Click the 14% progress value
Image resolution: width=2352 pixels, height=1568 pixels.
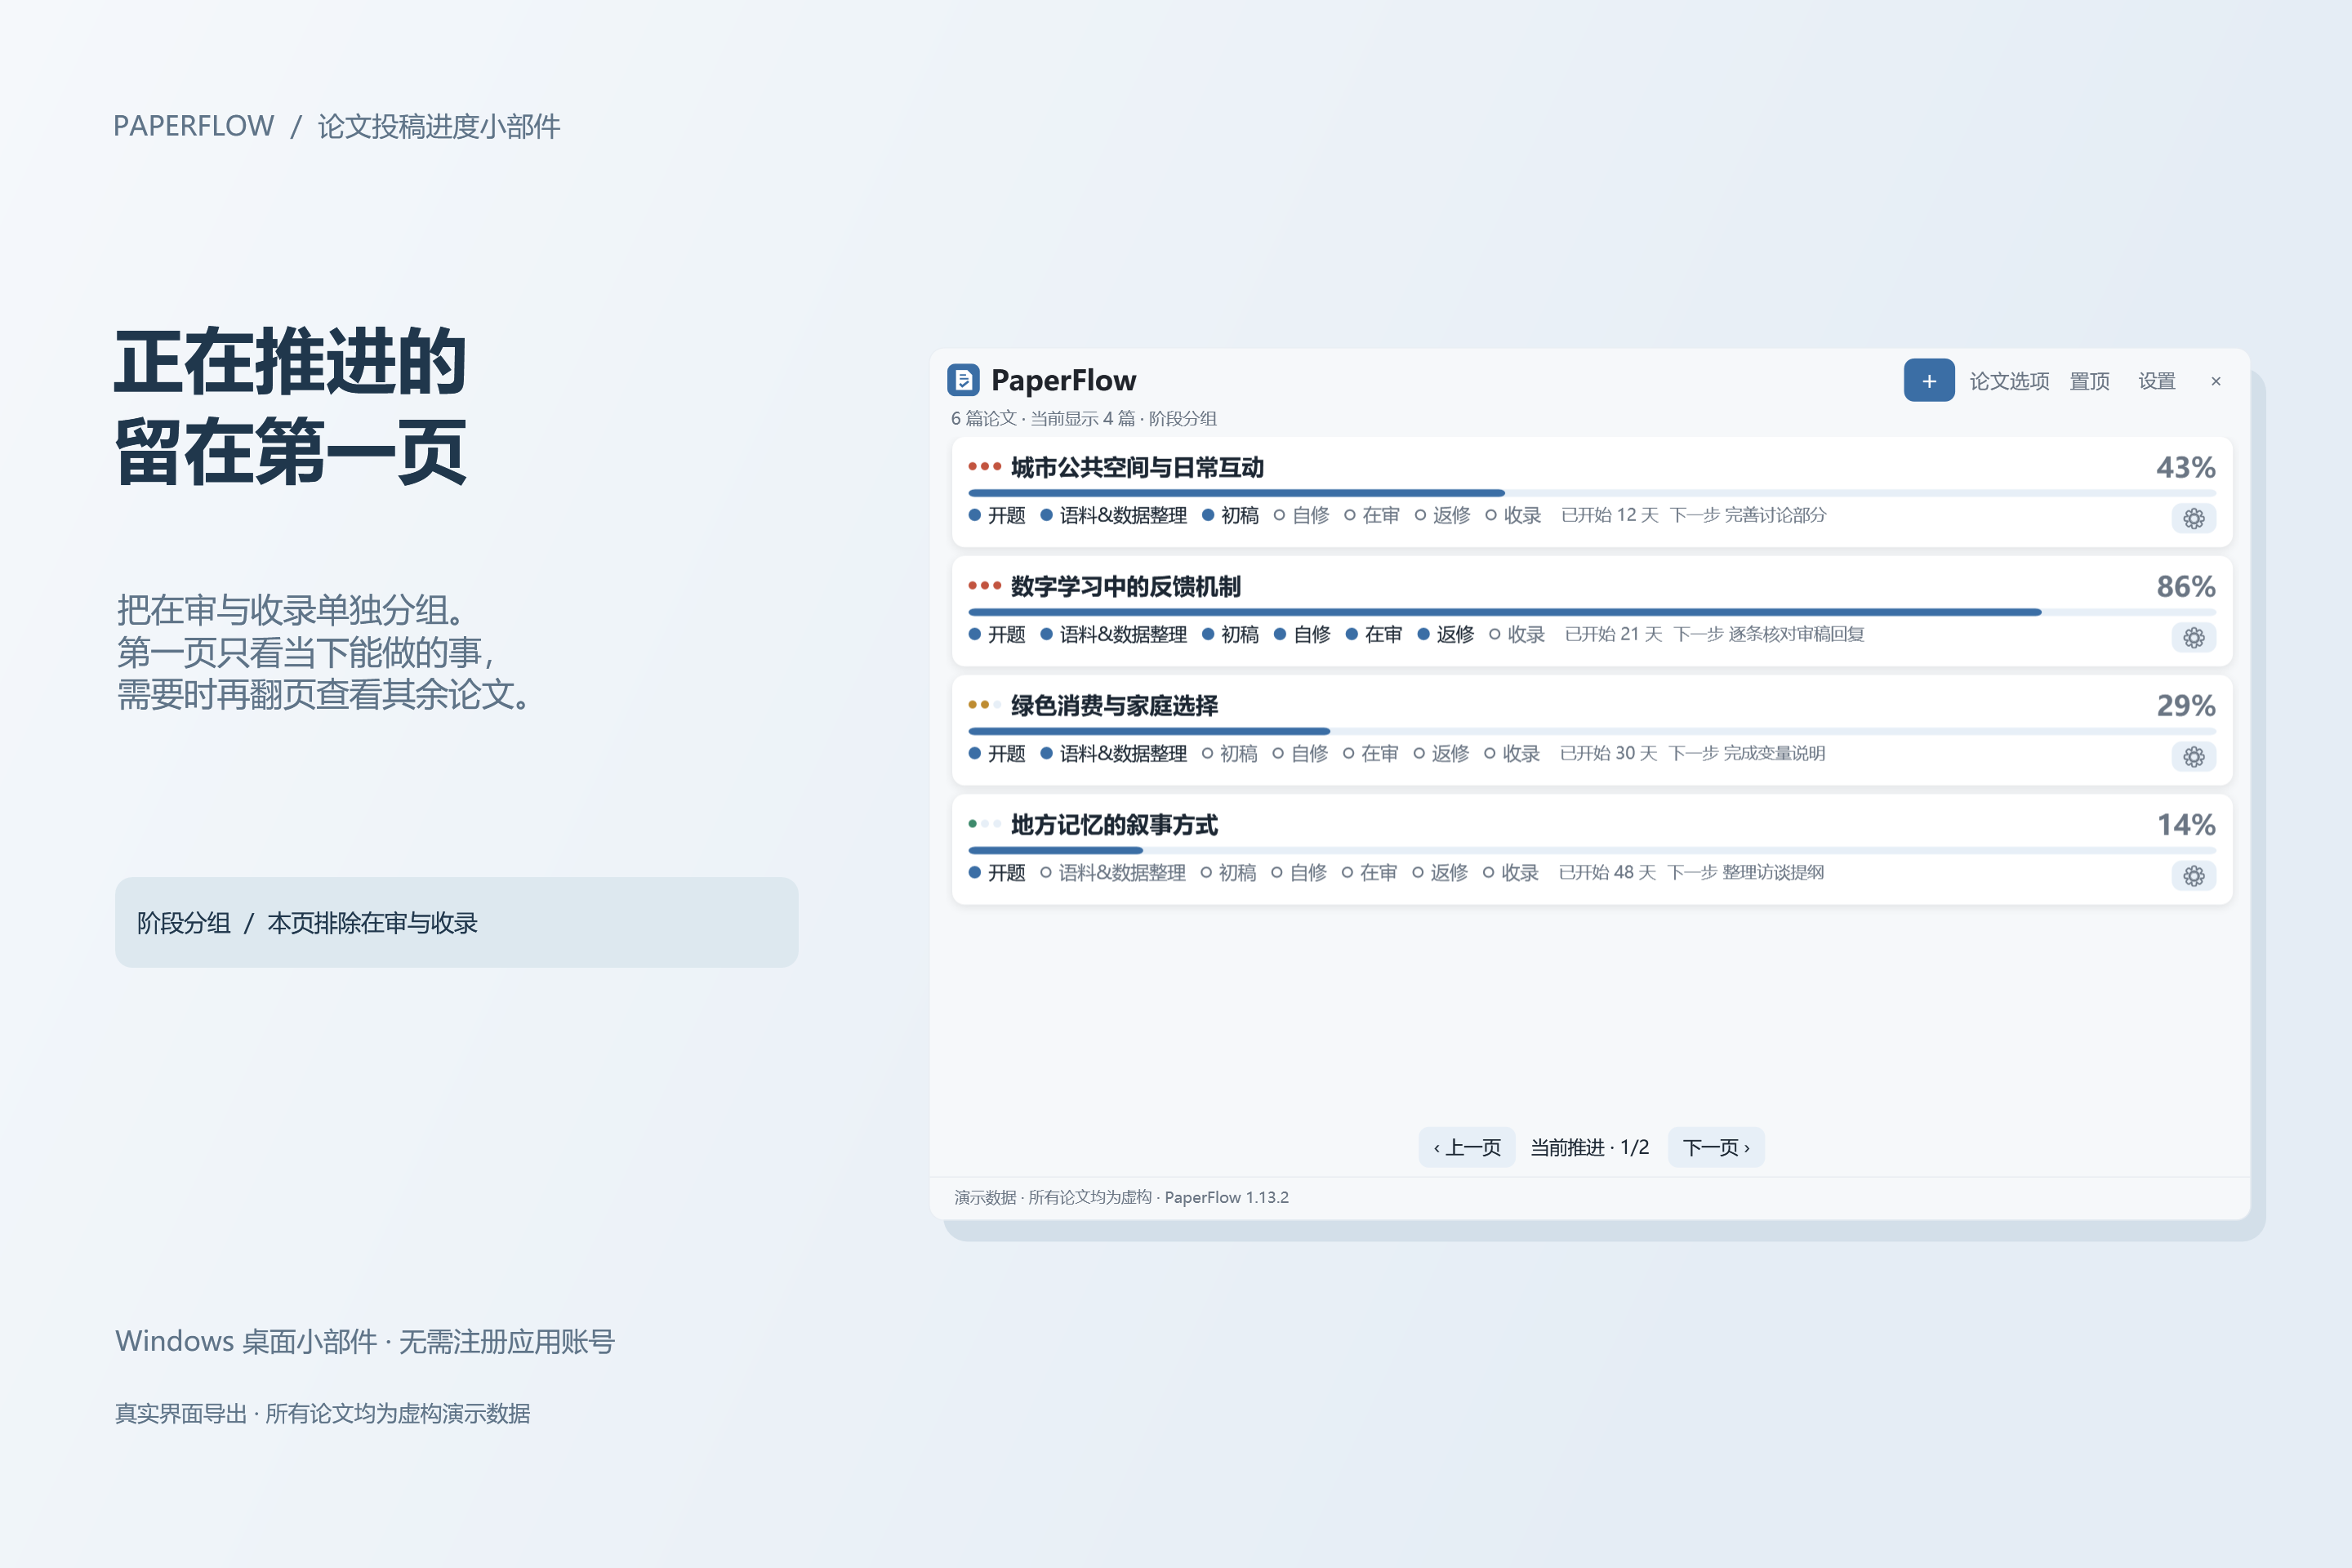point(2185,824)
